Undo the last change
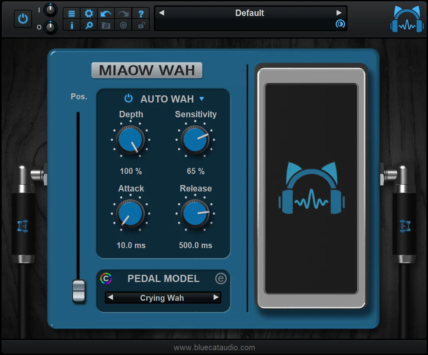The width and height of the screenshot is (428, 355). 105,13
